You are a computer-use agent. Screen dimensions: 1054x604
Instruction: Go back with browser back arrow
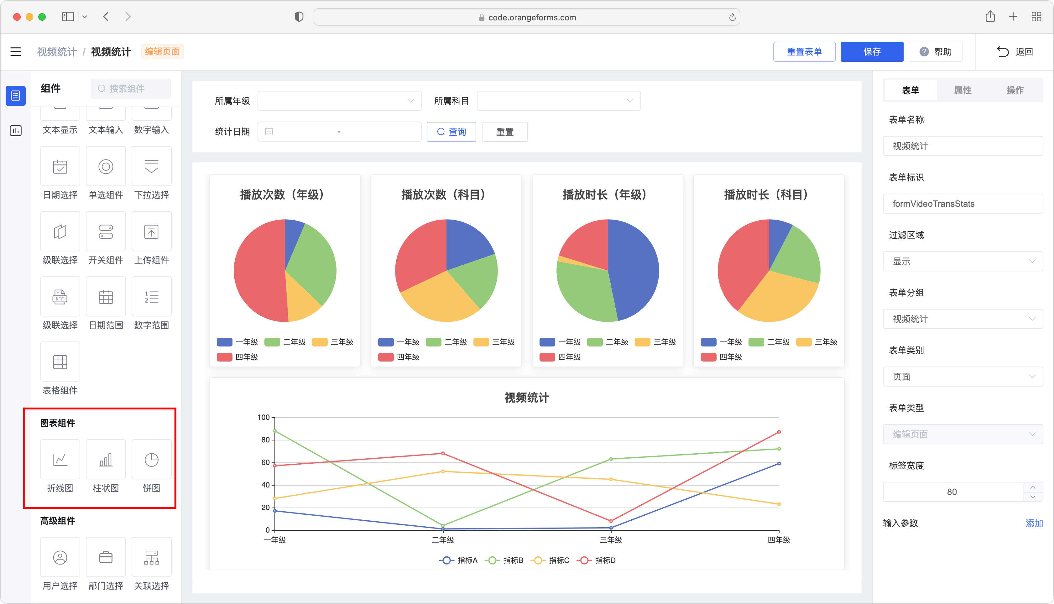tap(106, 17)
